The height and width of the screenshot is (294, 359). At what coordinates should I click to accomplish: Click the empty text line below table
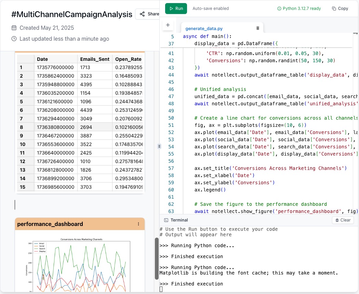click(80, 205)
